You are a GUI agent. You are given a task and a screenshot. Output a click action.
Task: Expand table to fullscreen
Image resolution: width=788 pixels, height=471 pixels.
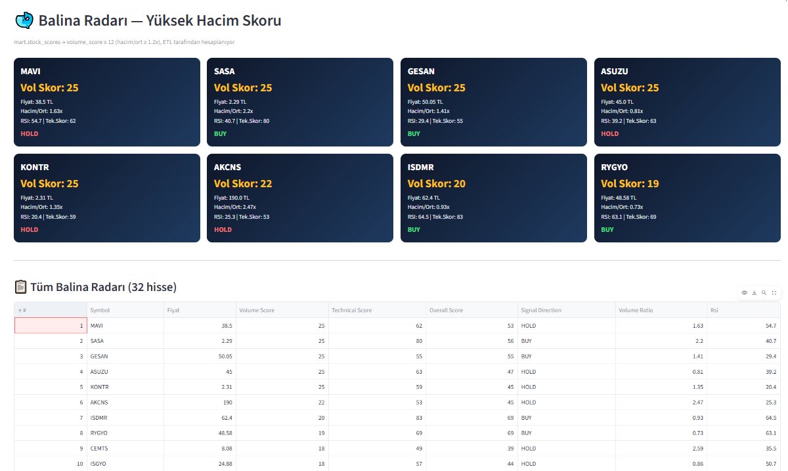[x=774, y=293]
